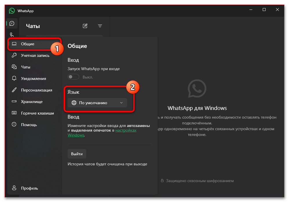Click История чатов будет очищена text
The height and width of the screenshot is (202, 289).
coord(107,164)
